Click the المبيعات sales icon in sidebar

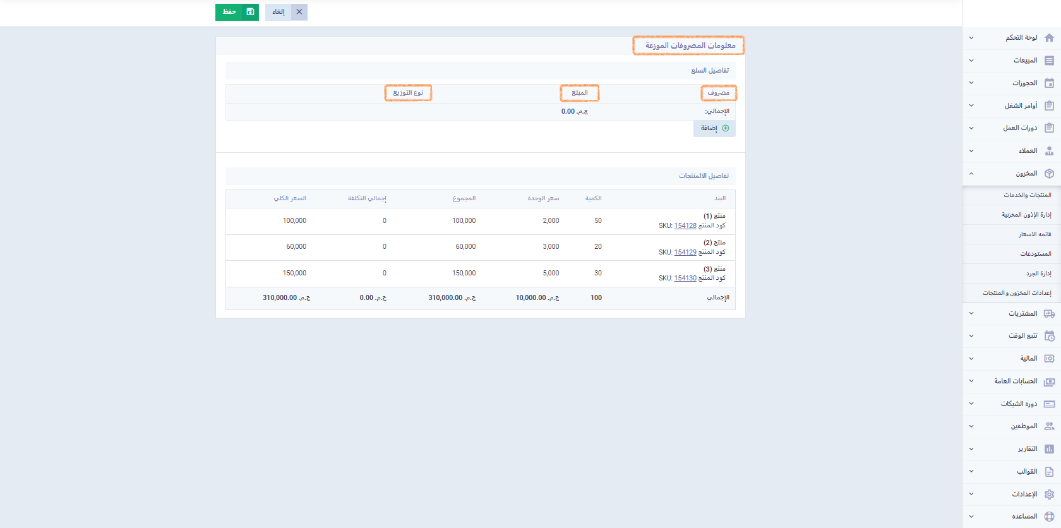1049,61
